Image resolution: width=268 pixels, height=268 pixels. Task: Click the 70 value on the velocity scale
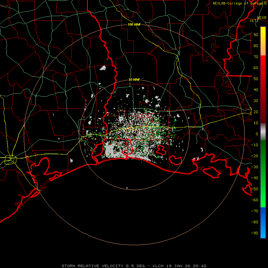point(256,57)
